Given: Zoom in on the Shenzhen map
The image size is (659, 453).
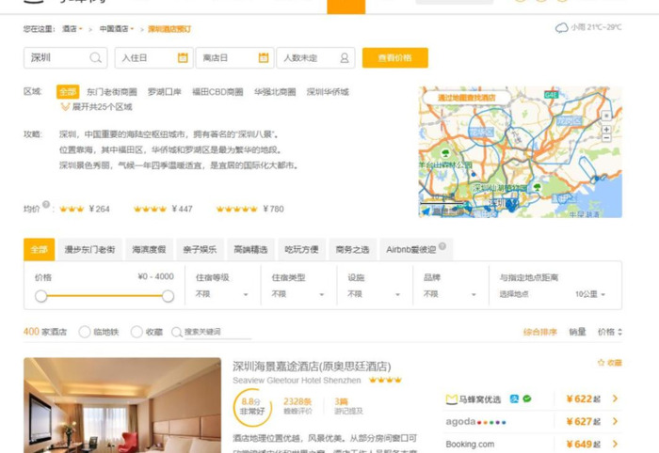Looking at the screenshot, I should coord(606,129).
